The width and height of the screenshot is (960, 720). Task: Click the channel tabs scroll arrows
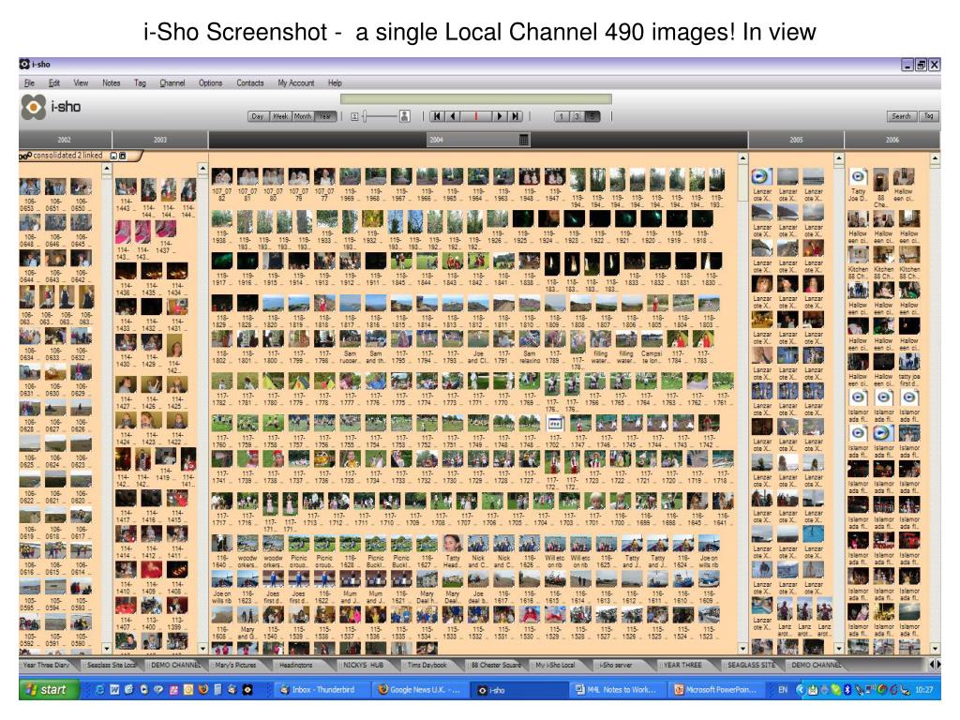point(935,664)
